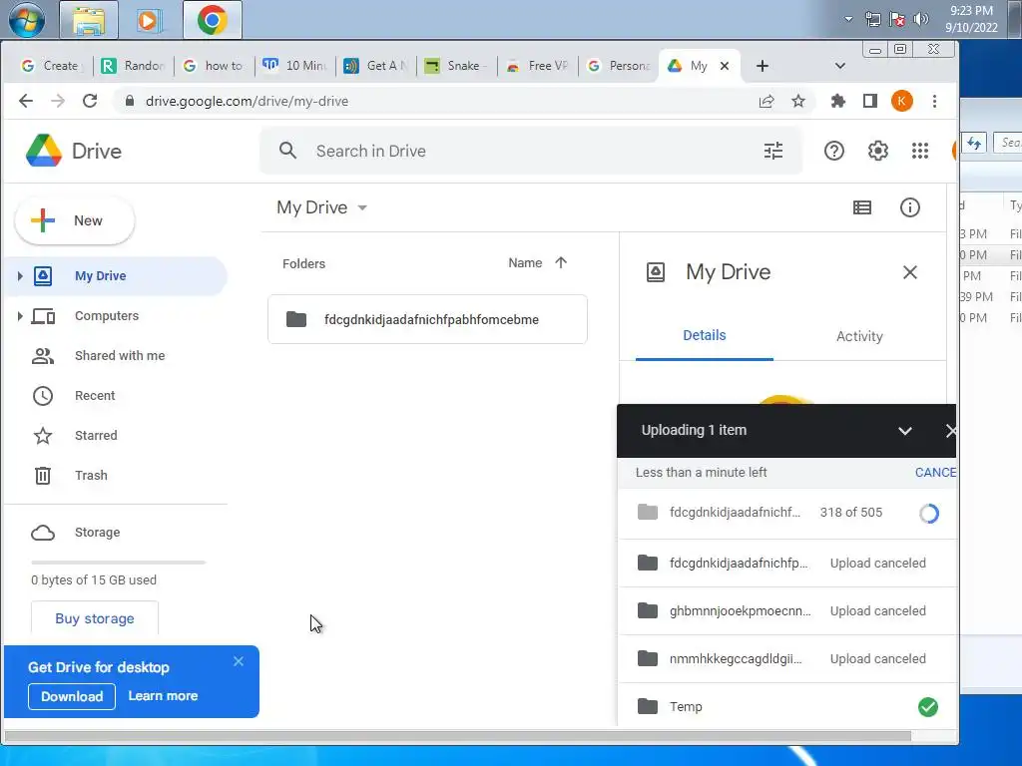Click the New button
Image resolution: width=1022 pixels, height=766 pixels.
coord(74,220)
